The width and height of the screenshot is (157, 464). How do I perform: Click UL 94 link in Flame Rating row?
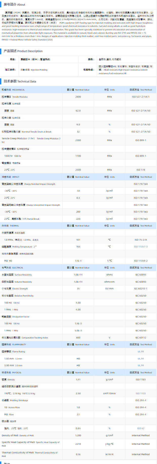(x=141, y=352)
